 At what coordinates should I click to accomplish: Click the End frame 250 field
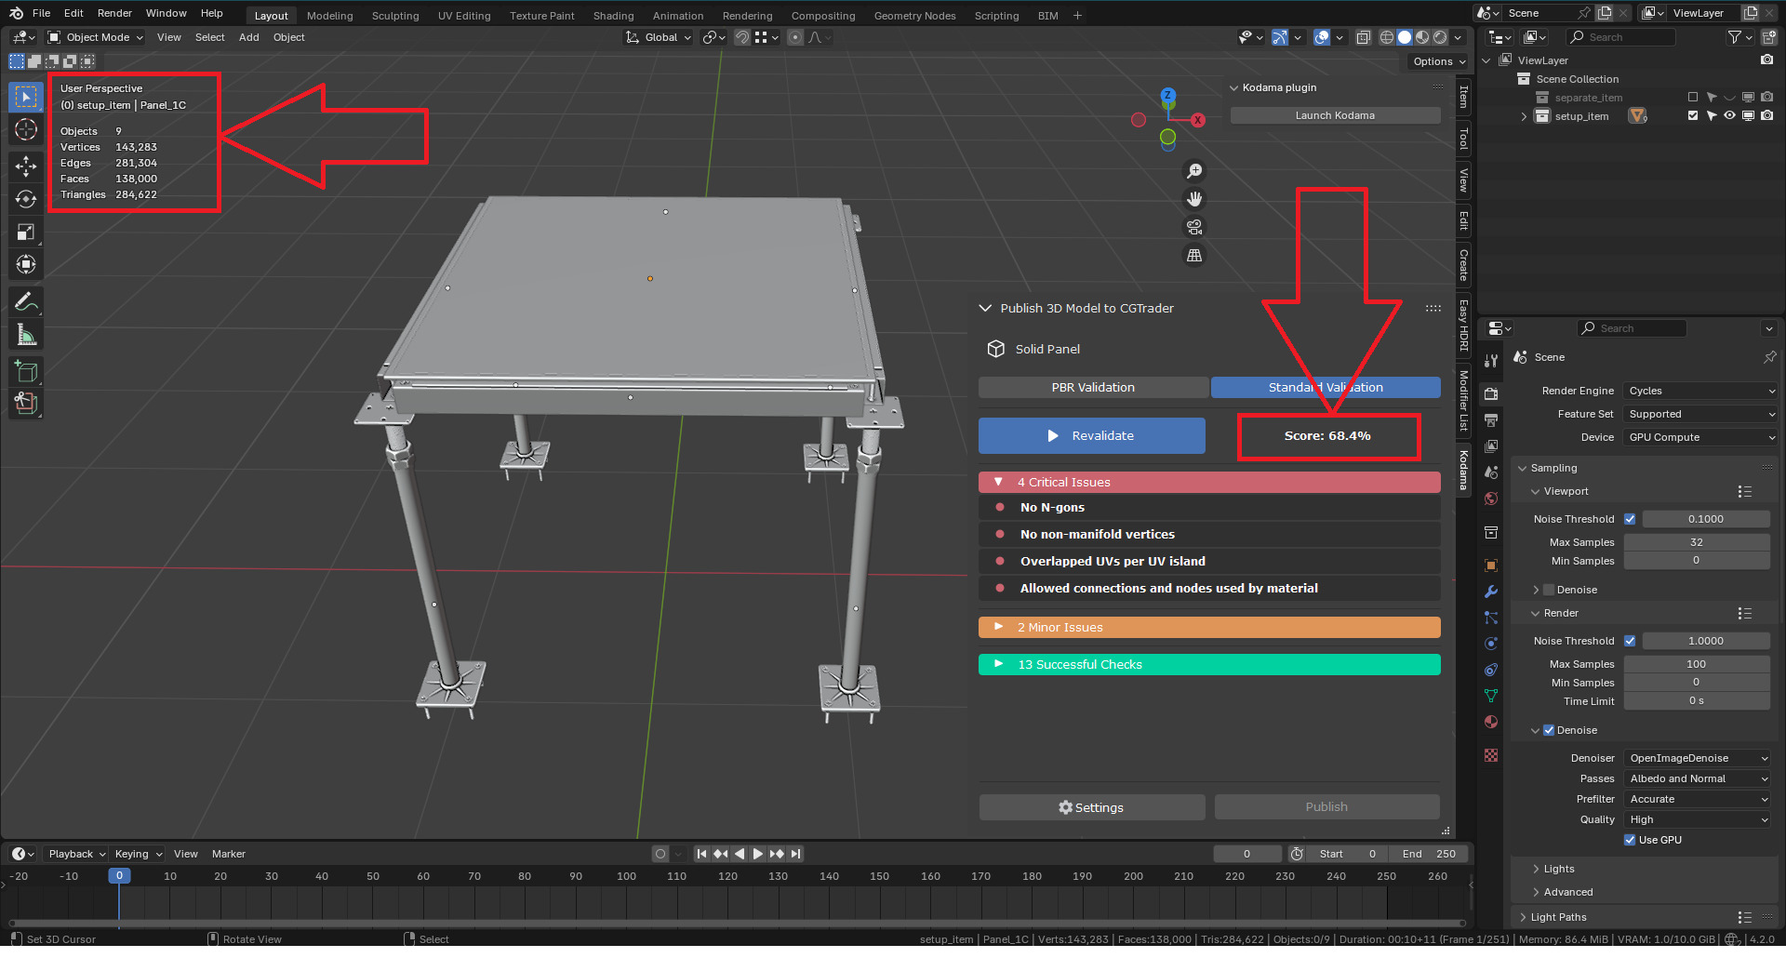coord(1431,854)
